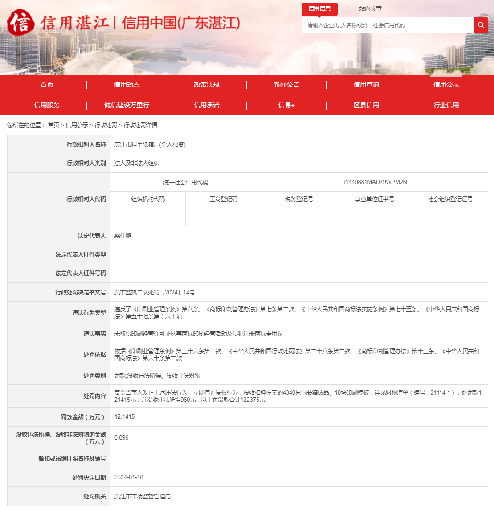Click the 信用湛江 site logo

(x=123, y=23)
